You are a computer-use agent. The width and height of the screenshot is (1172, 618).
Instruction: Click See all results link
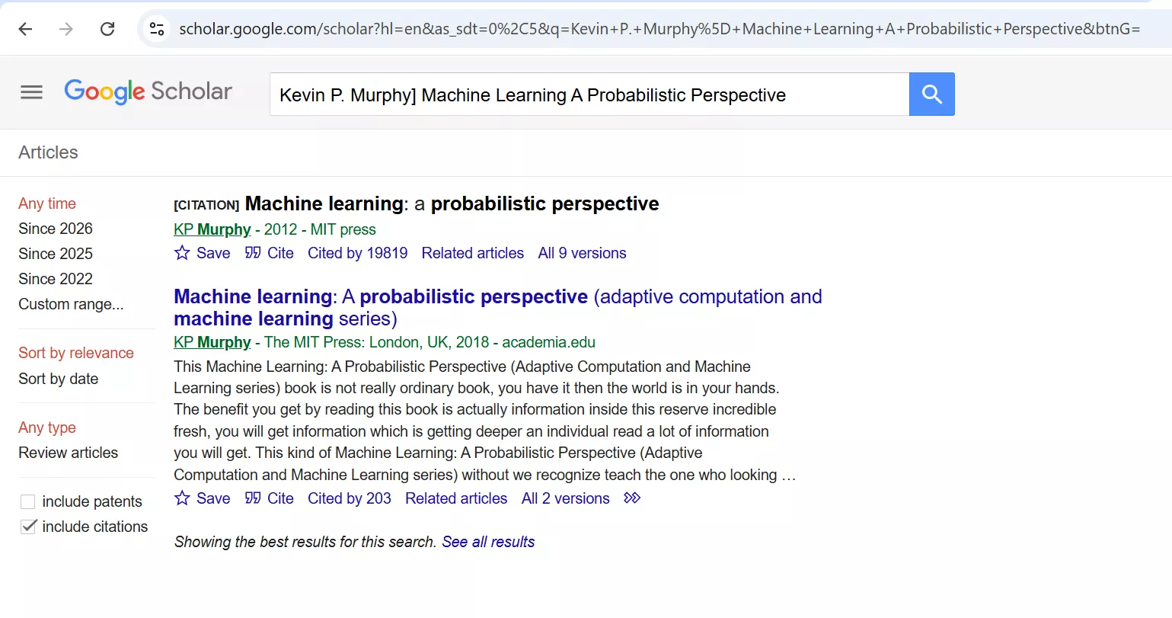tap(488, 541)
